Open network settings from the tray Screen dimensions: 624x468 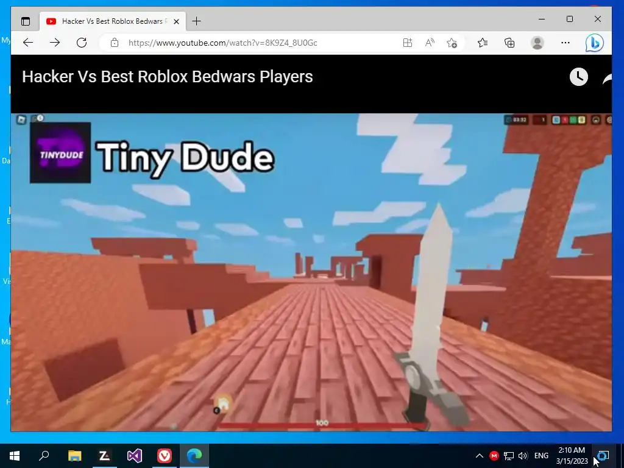(x=509, y=456)
